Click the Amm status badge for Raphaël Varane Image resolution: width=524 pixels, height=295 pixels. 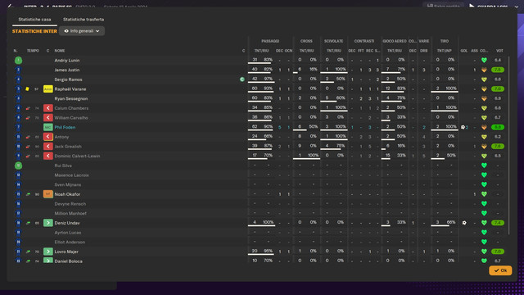(x=48, y=89)
